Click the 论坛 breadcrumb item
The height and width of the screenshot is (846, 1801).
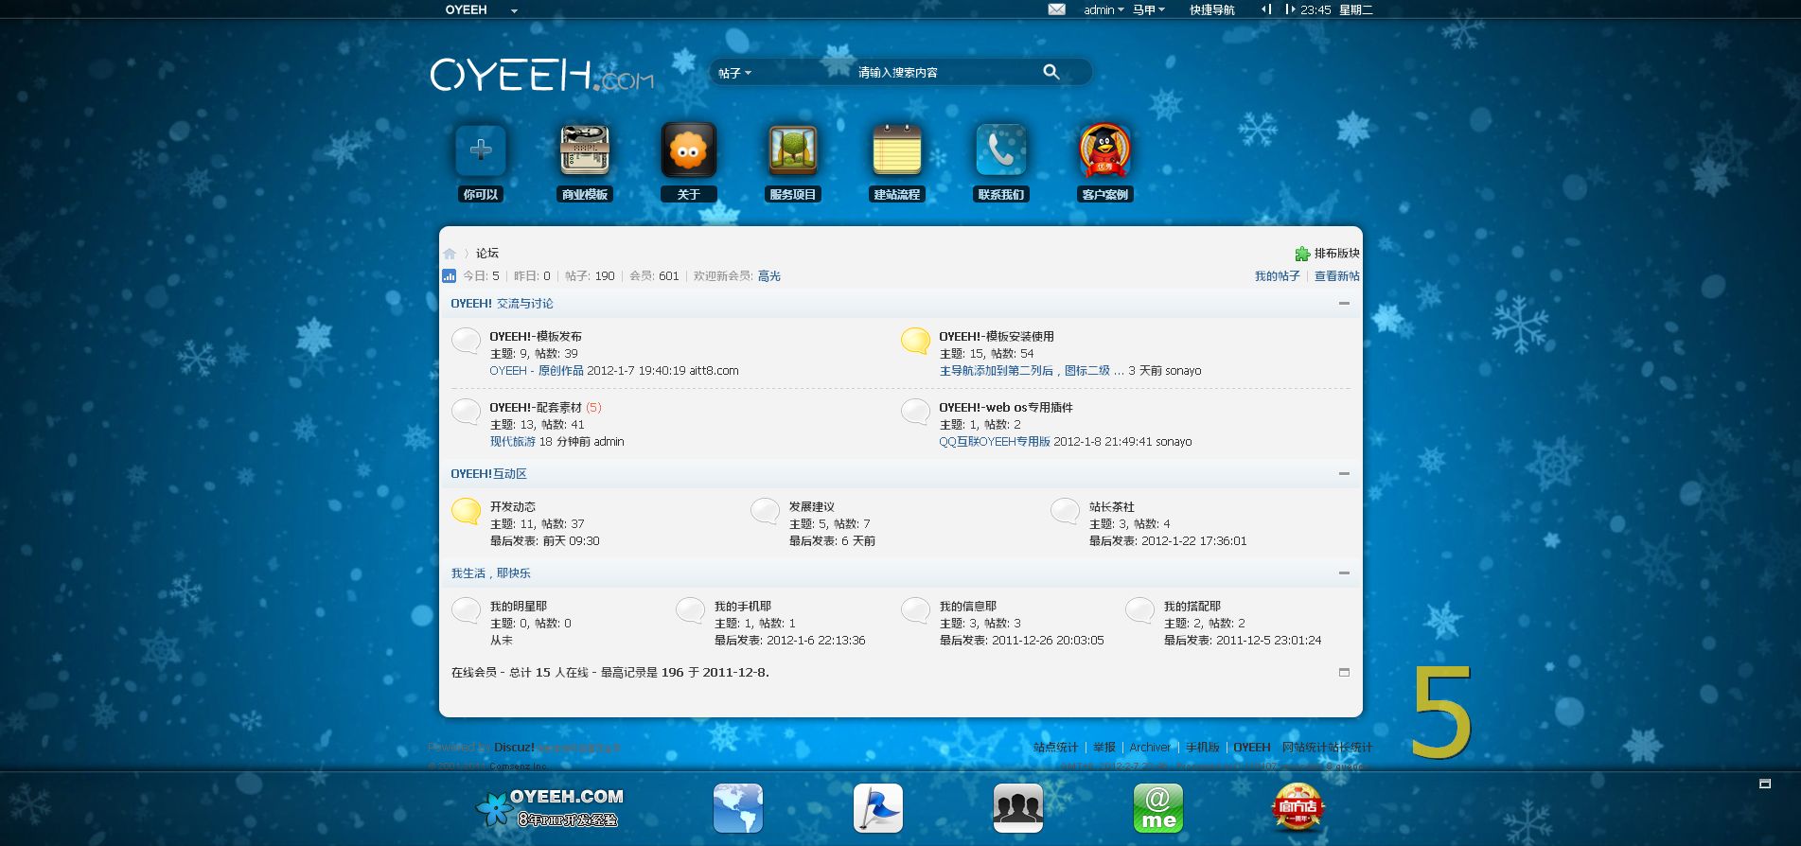point(487,254)
